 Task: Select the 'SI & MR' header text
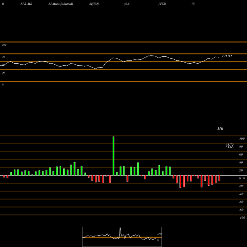(x=26, y=4)
